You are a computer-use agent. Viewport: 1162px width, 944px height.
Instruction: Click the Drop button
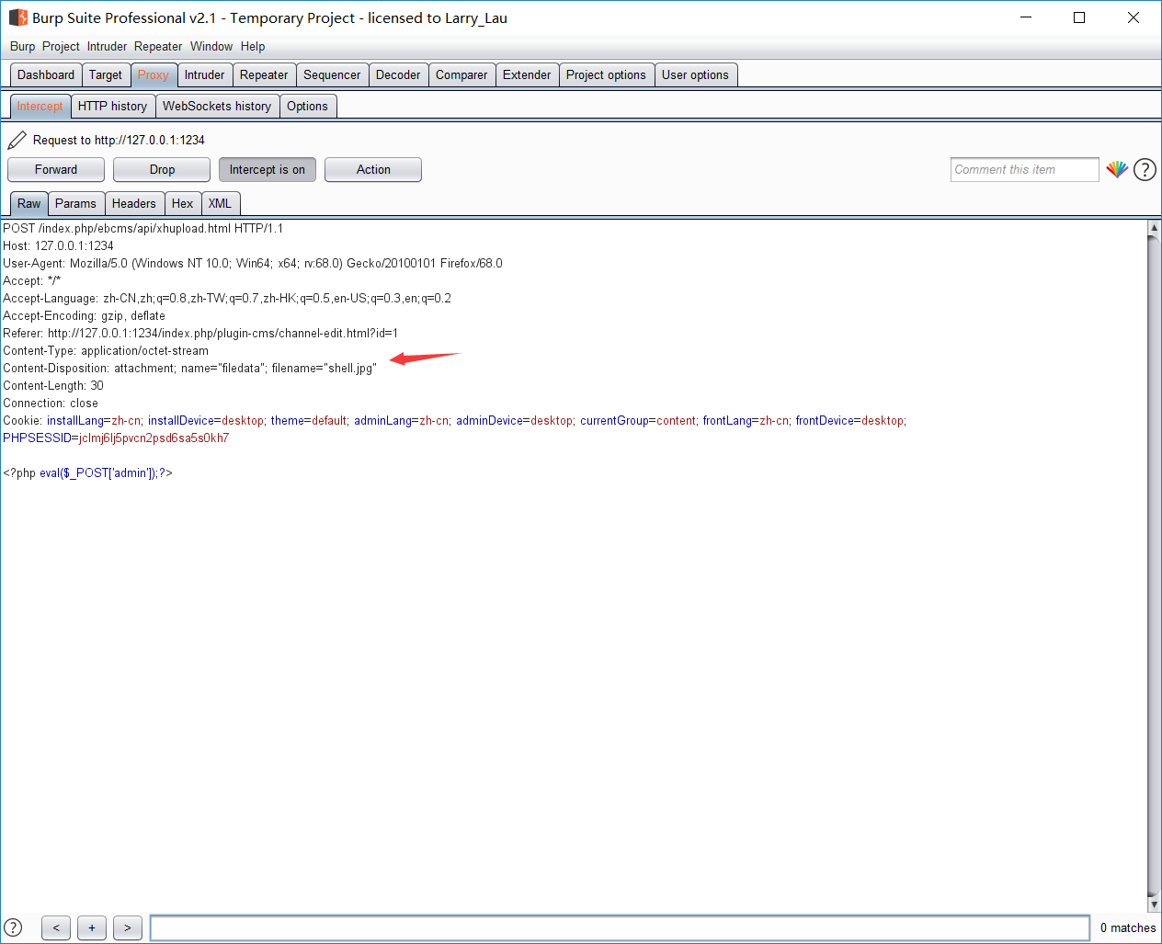point(162,169)
